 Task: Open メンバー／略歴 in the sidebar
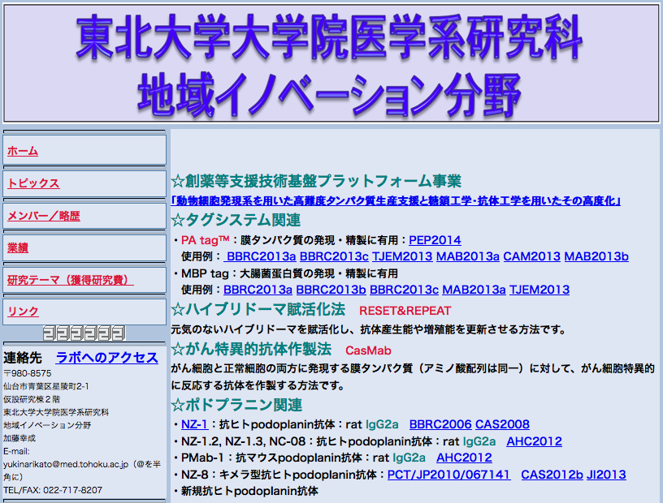44,216
